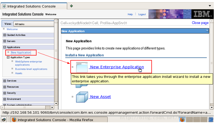Click the New Enterprise Application window icon
Image resolution: width=214 pixels, height=123 pixels.
pos(82,67)
